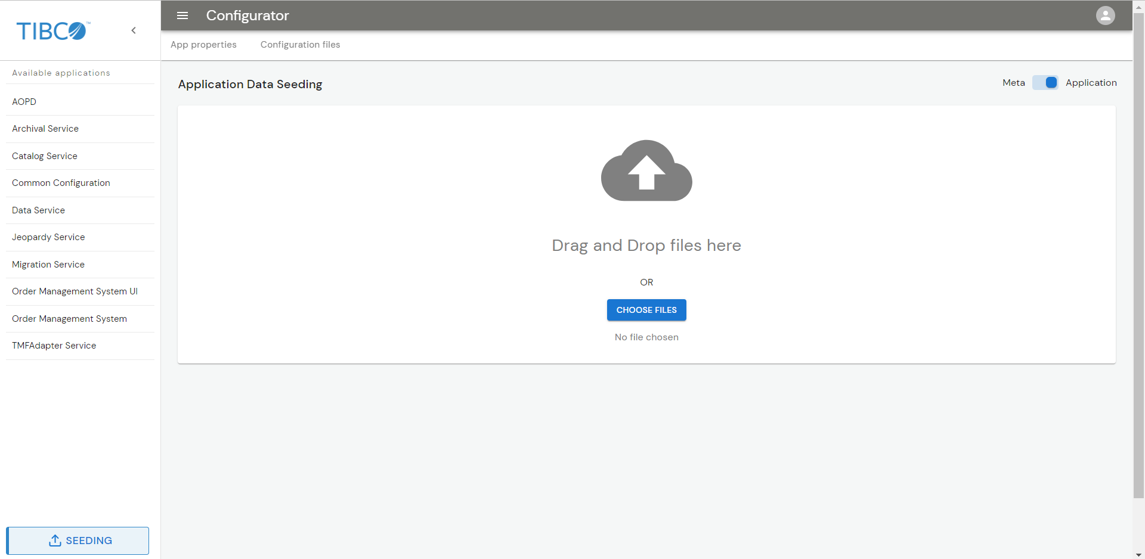Switch to Configuration files tab
The width and height of the screenshot is (1145, 559).
[x=300, y=45]
